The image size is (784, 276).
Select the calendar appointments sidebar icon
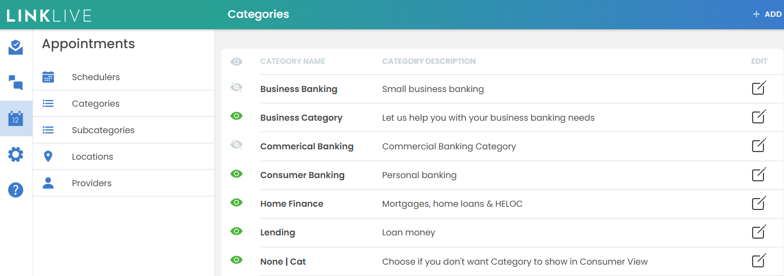coord(16,119)
